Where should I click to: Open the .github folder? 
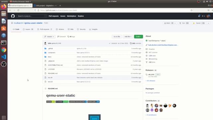pos(50,48)
